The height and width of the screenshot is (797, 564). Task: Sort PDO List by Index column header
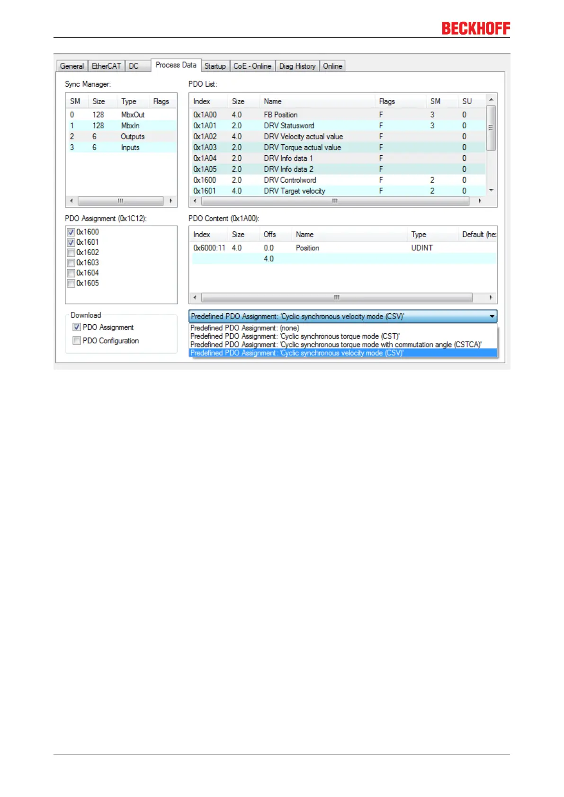point(209,101)
